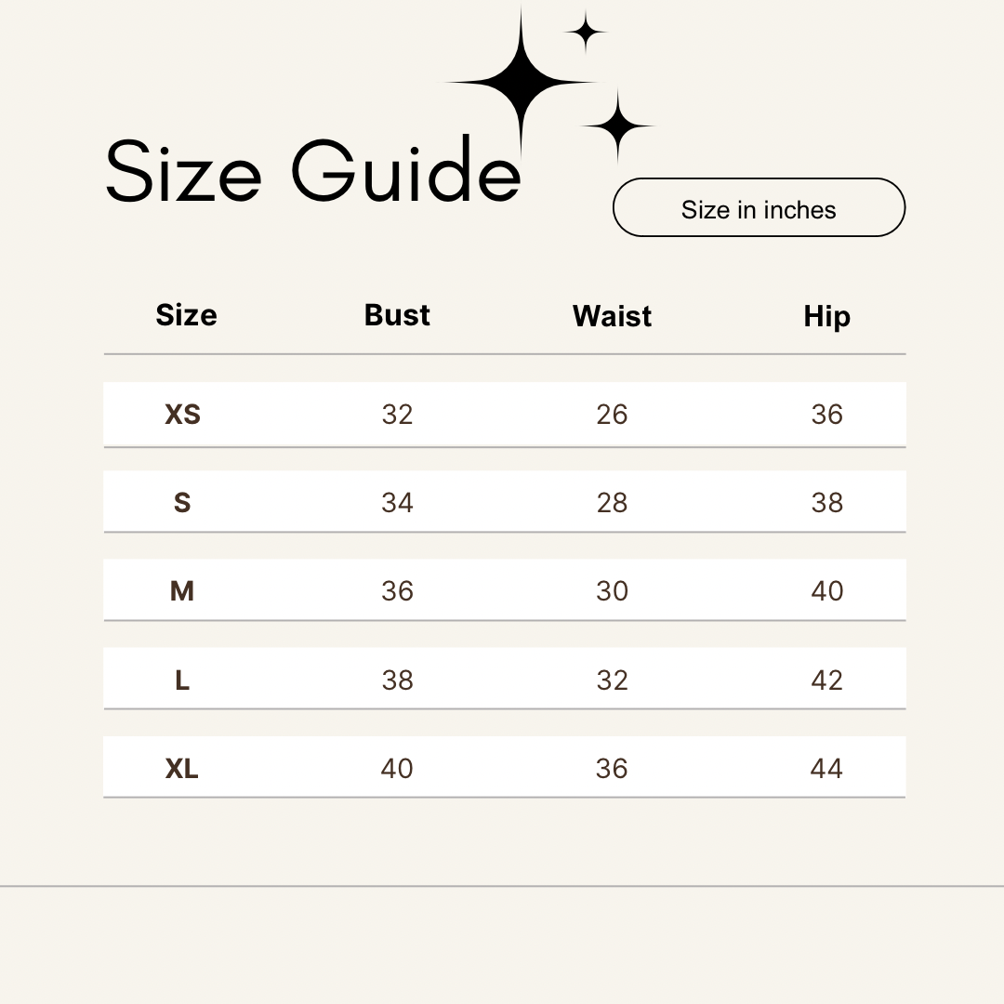The height and width of the screenshot is (1004, 1004).
Task: Select the Hip column header
Action: click(x=826, y=317)
